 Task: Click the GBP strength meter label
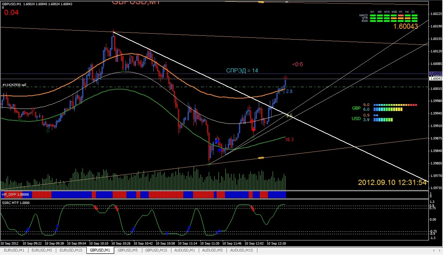[356, 108]
